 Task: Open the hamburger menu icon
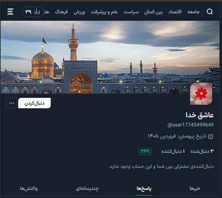[x=10, y=11]
